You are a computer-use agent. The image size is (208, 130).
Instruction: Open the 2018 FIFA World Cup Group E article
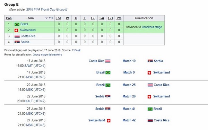pos(47,9)
